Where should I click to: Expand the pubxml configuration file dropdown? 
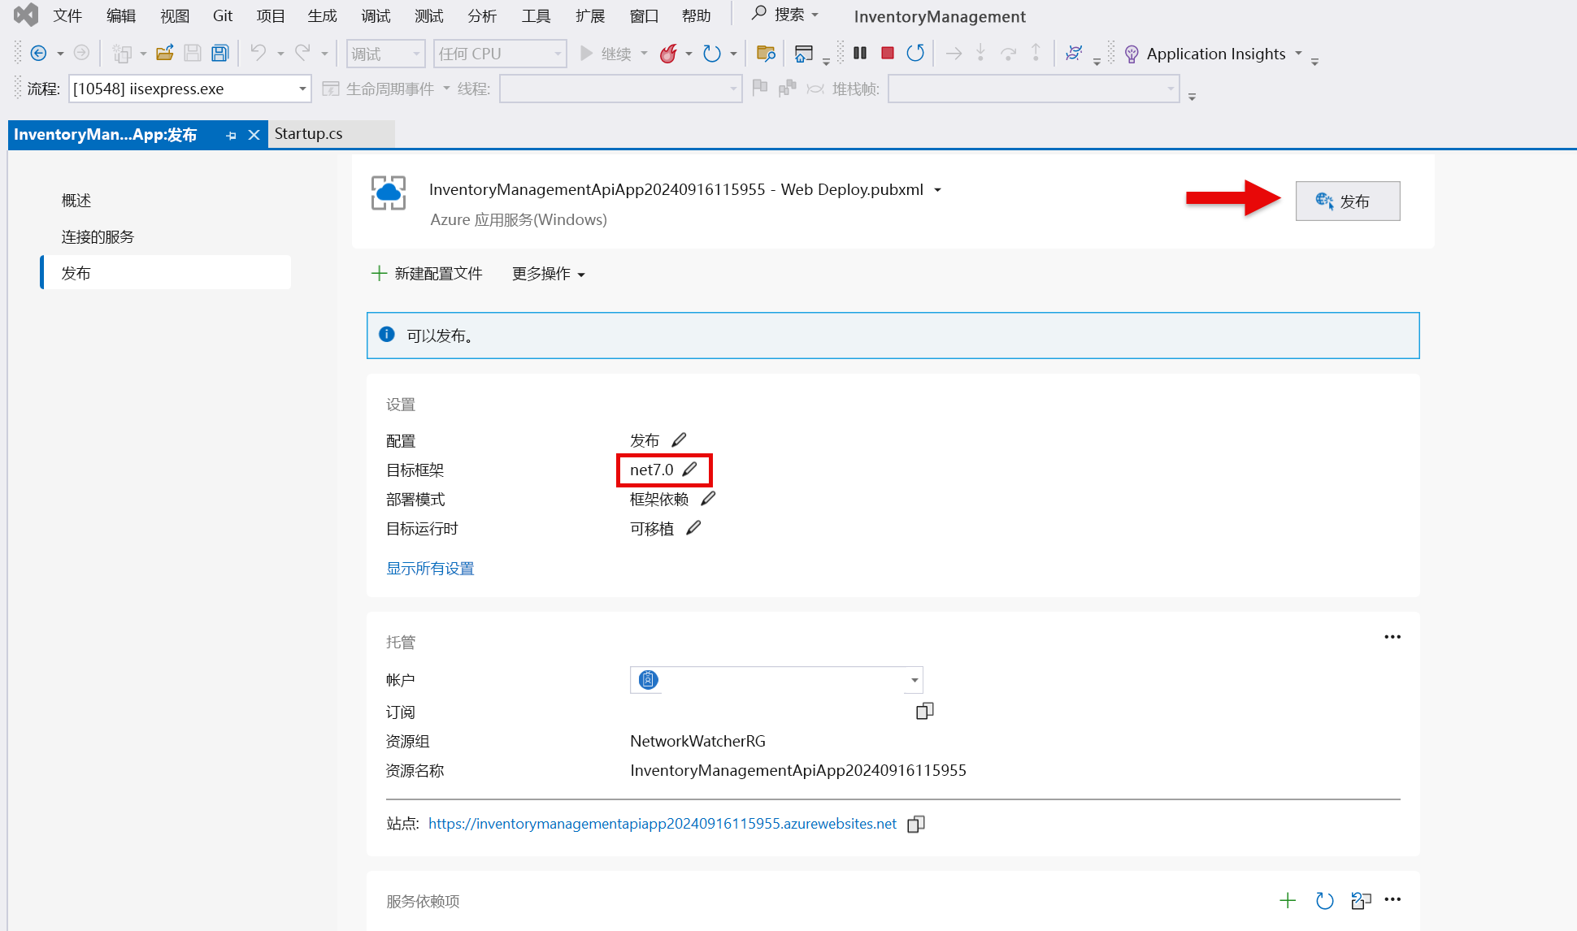click(x=941, y=191)
